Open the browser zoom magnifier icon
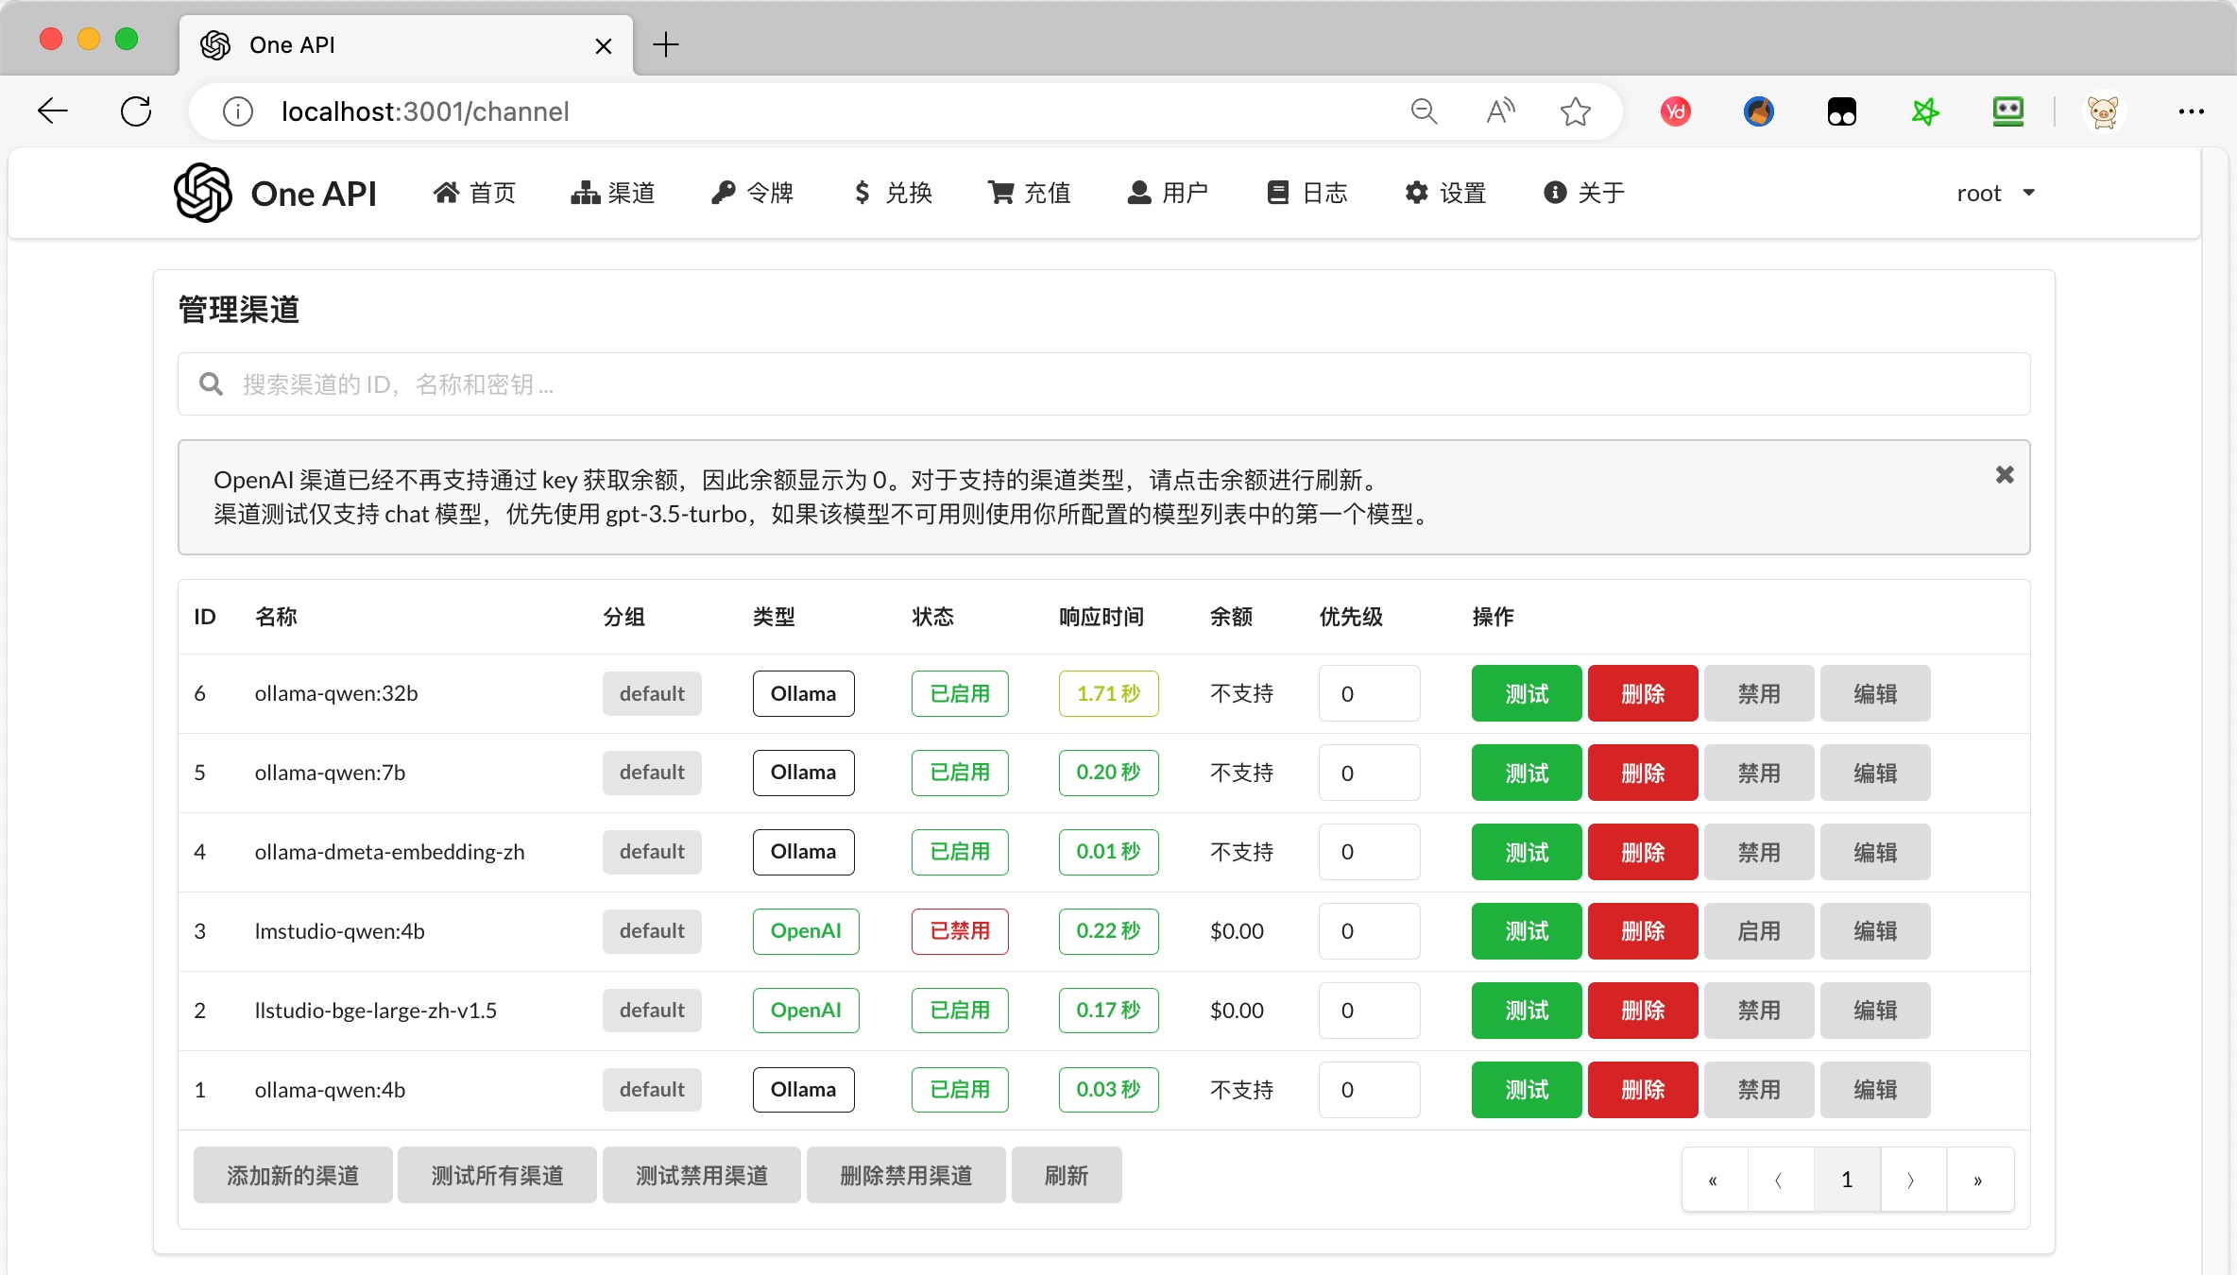 (x=1424, y=111)
